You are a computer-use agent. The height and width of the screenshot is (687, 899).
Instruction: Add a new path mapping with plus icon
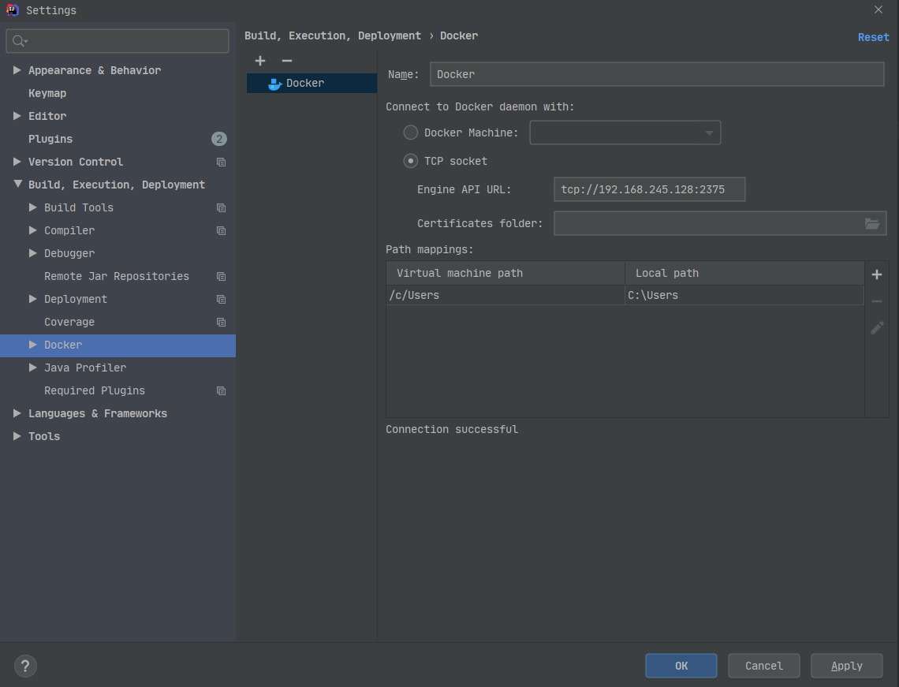[877, 274]
